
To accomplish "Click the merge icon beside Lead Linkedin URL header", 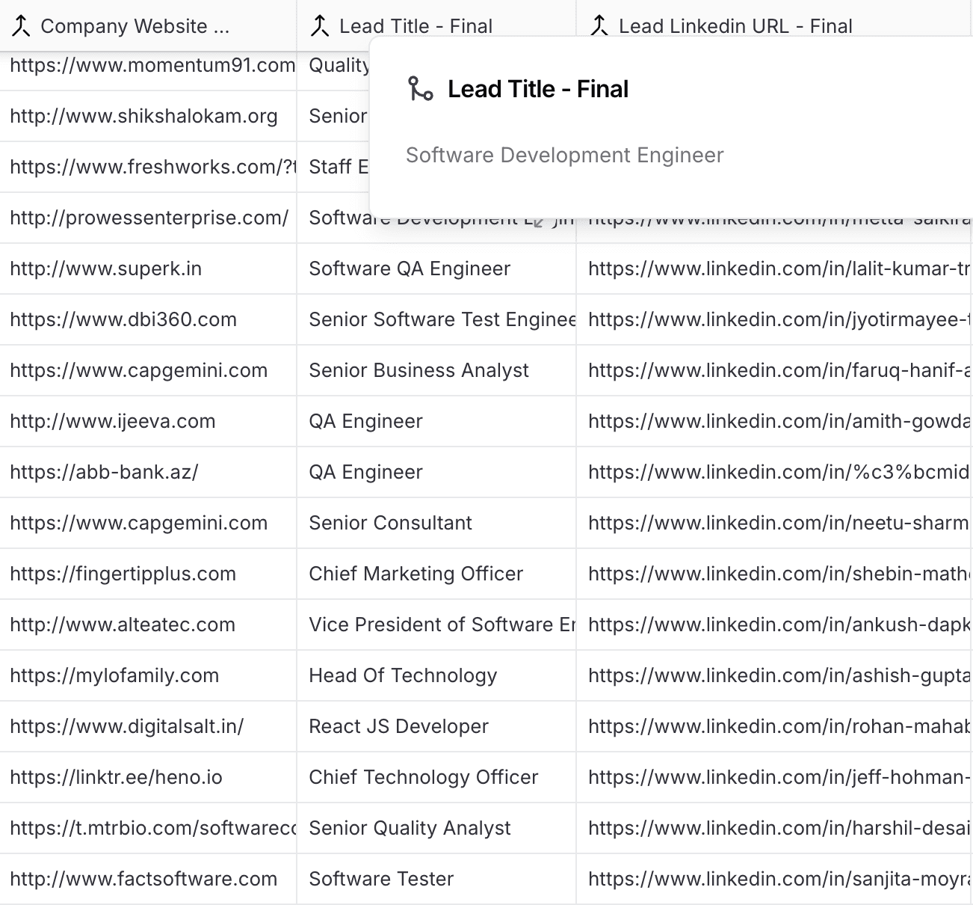I will coord(599,27).
